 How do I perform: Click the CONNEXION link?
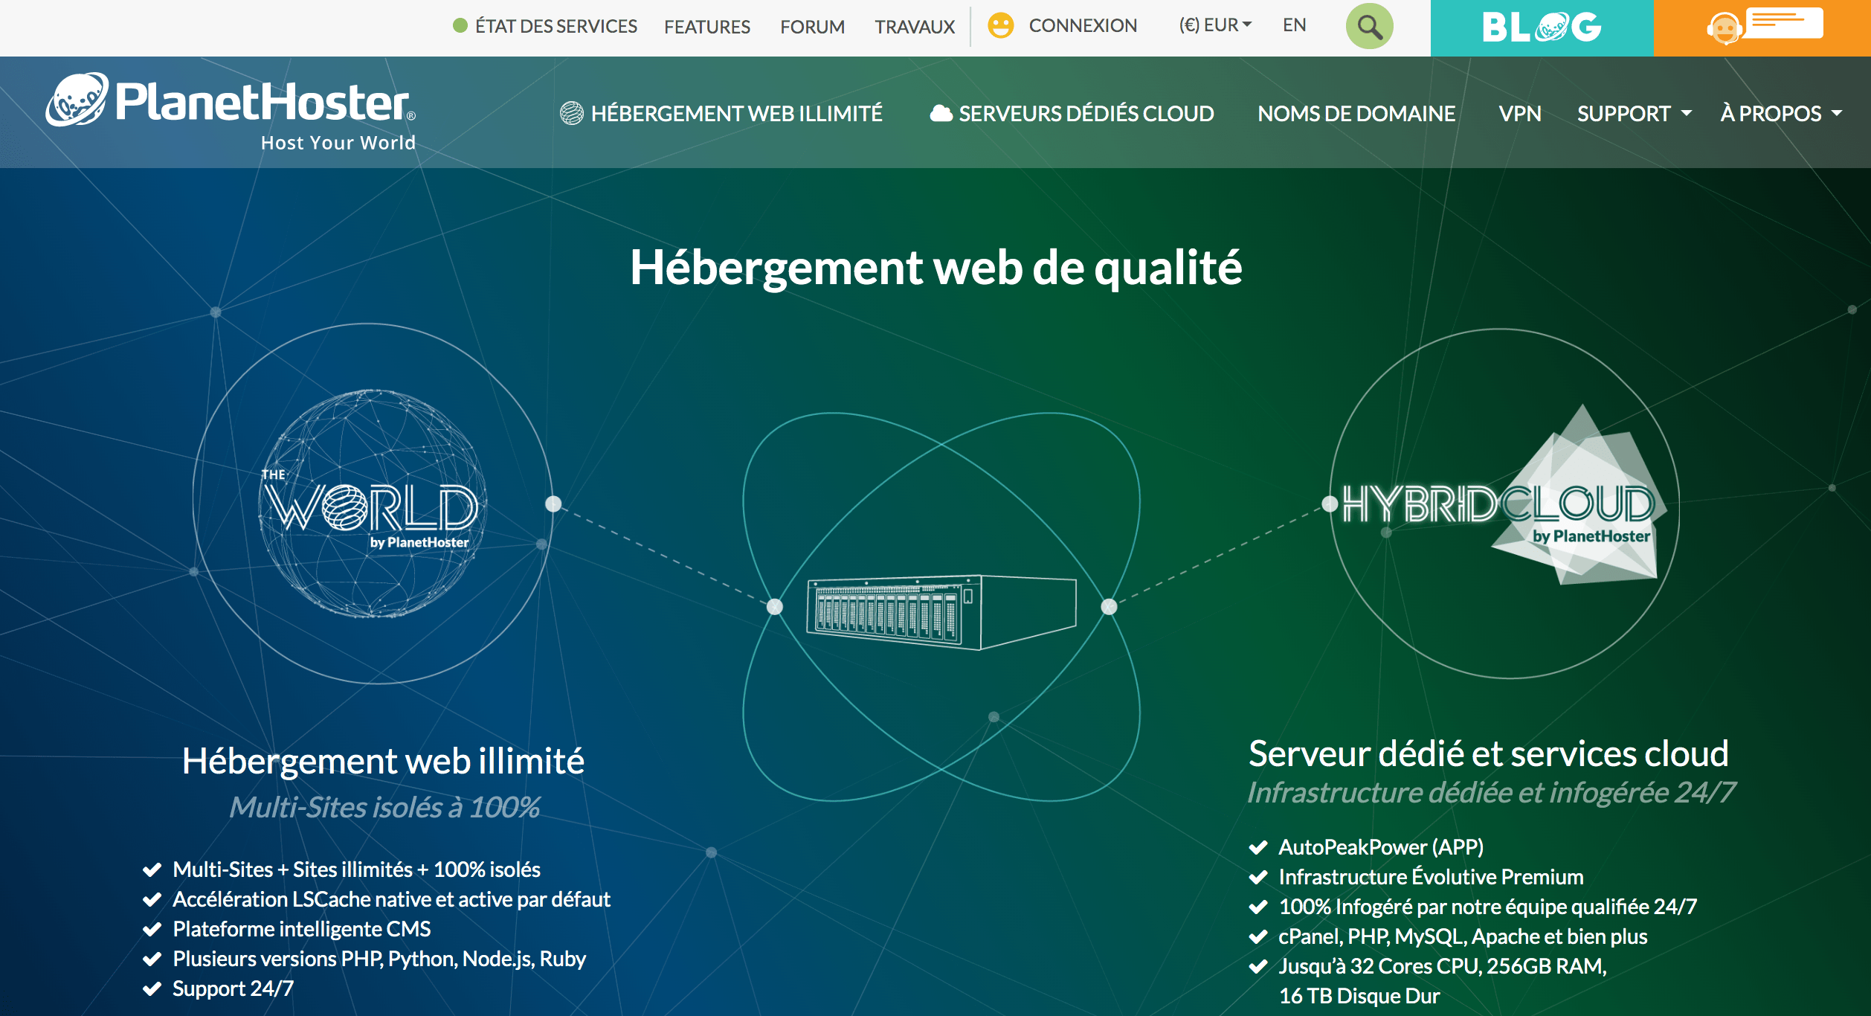coord(1082,25)
